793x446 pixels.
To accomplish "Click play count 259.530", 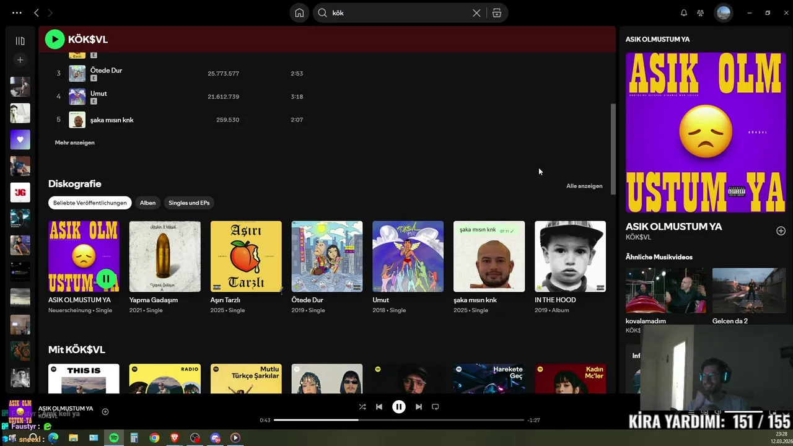I will [227, 120].
